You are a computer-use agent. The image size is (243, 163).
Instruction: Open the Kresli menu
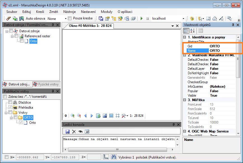coord(40,12)
